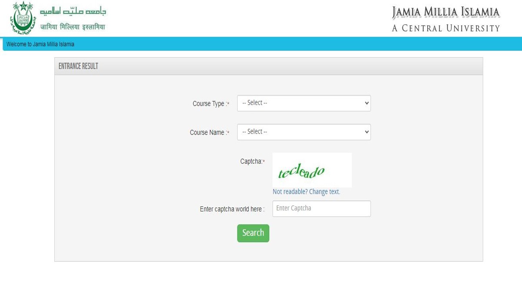This screenshot has height=293, width=522.
Task: Click the ENTRANCE RESULT panel header
Action: [78, 66]
